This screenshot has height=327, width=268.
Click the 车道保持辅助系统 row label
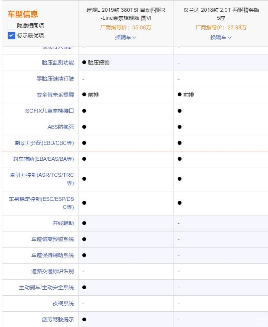coord(52,255)
